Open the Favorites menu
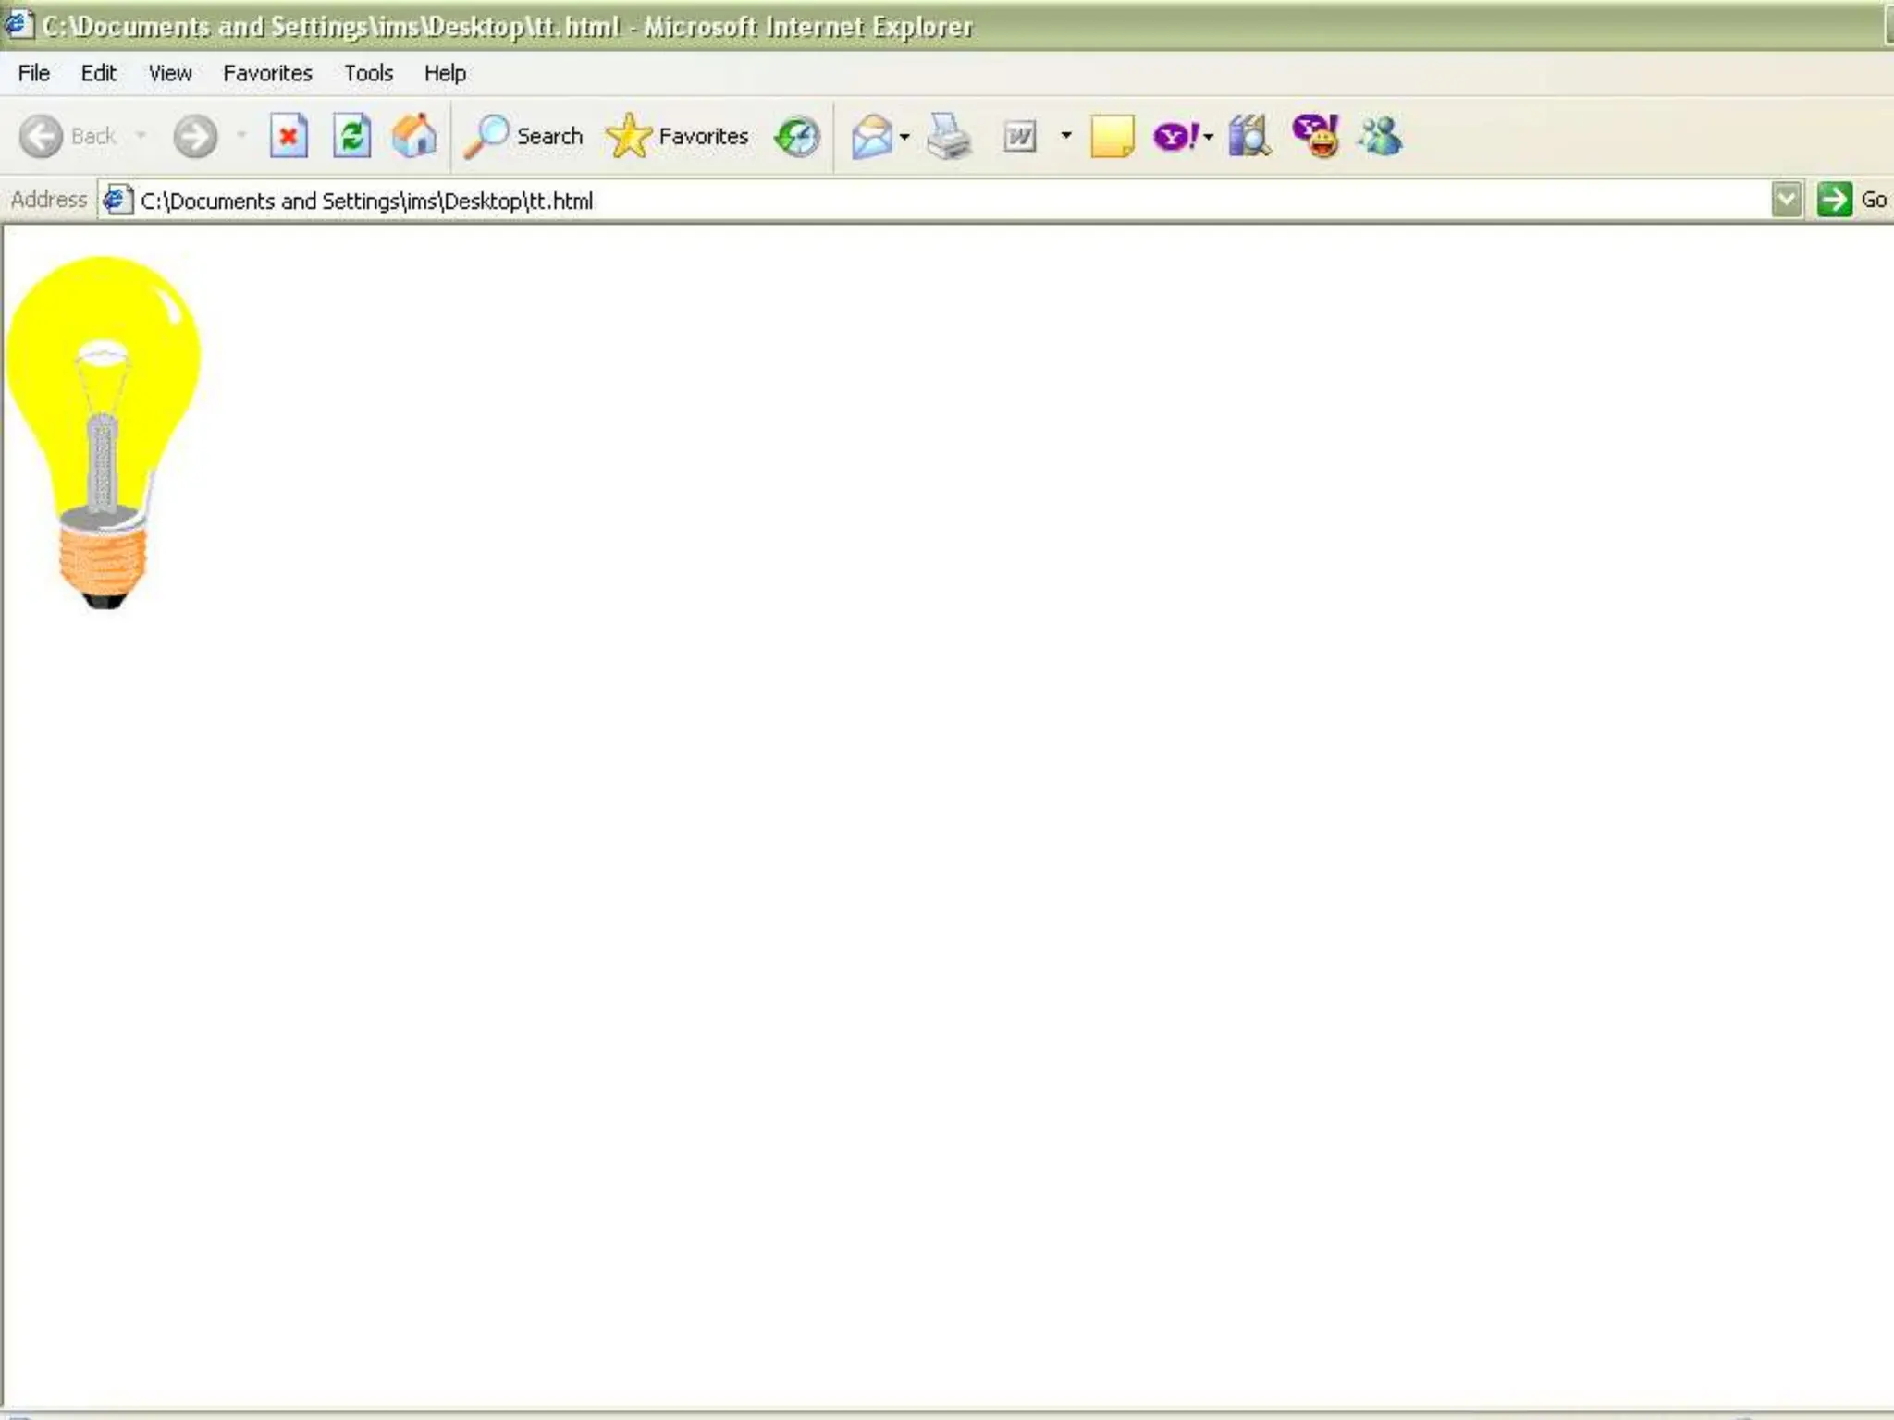This screenshot has height=1420, width=1894. [x=267, y=73]
